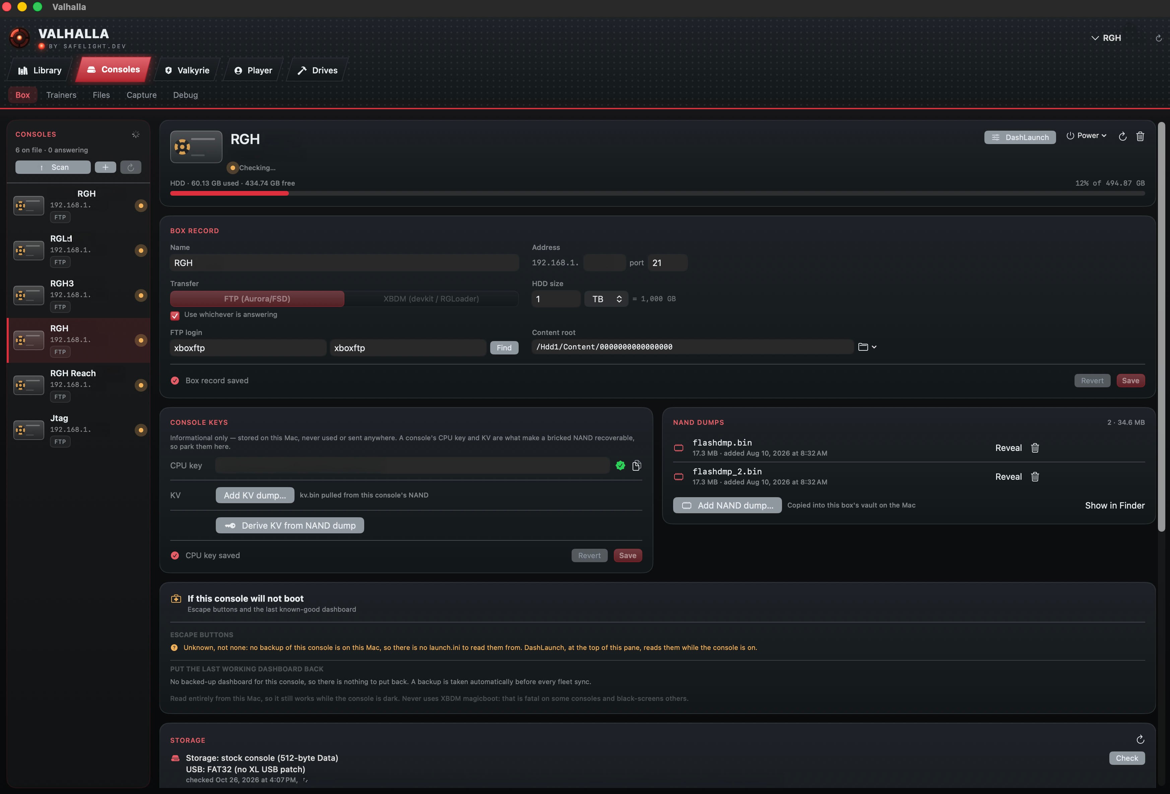Click the top-right window refresh icon
Screen dimensions: 1170x794
pyautogui.click(x=1158, y=38)
